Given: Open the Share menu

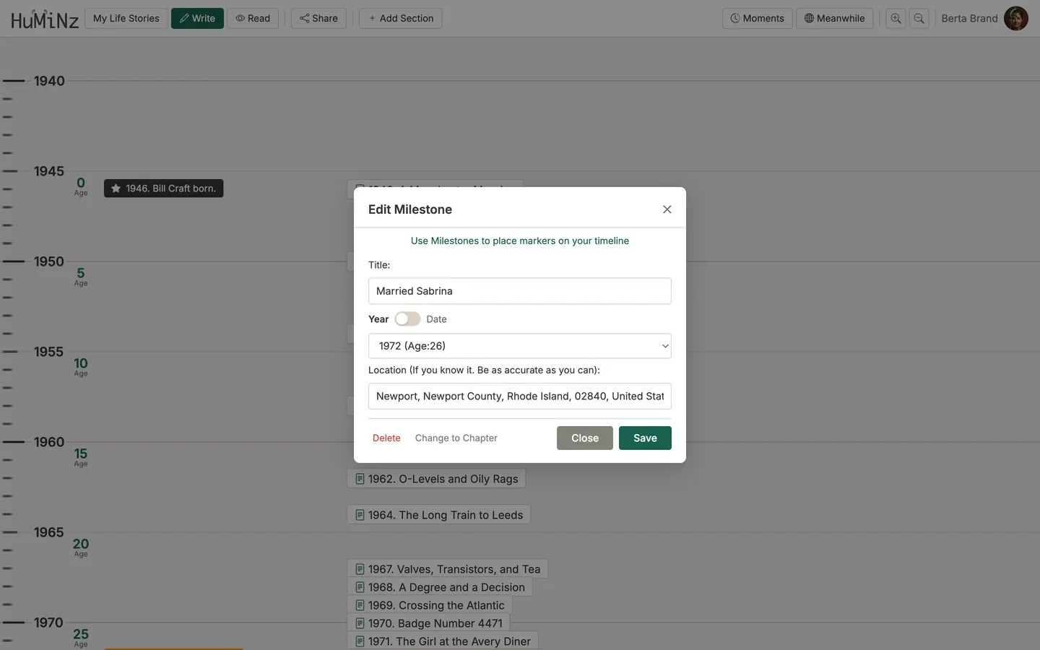Looking at the screenshot, I should (318, 18).
